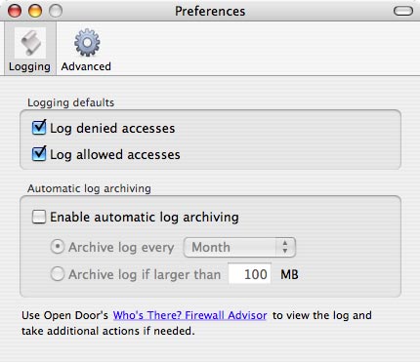Switch to the Advanced tab label
Viewport: 420px width, 362px height.
coord(86,66)
